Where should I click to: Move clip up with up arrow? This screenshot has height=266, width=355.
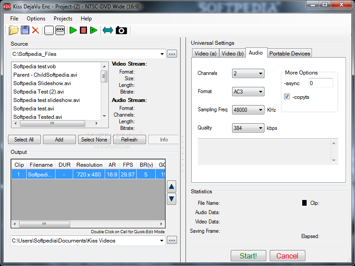pyautogui.click(x=171, y=187)
